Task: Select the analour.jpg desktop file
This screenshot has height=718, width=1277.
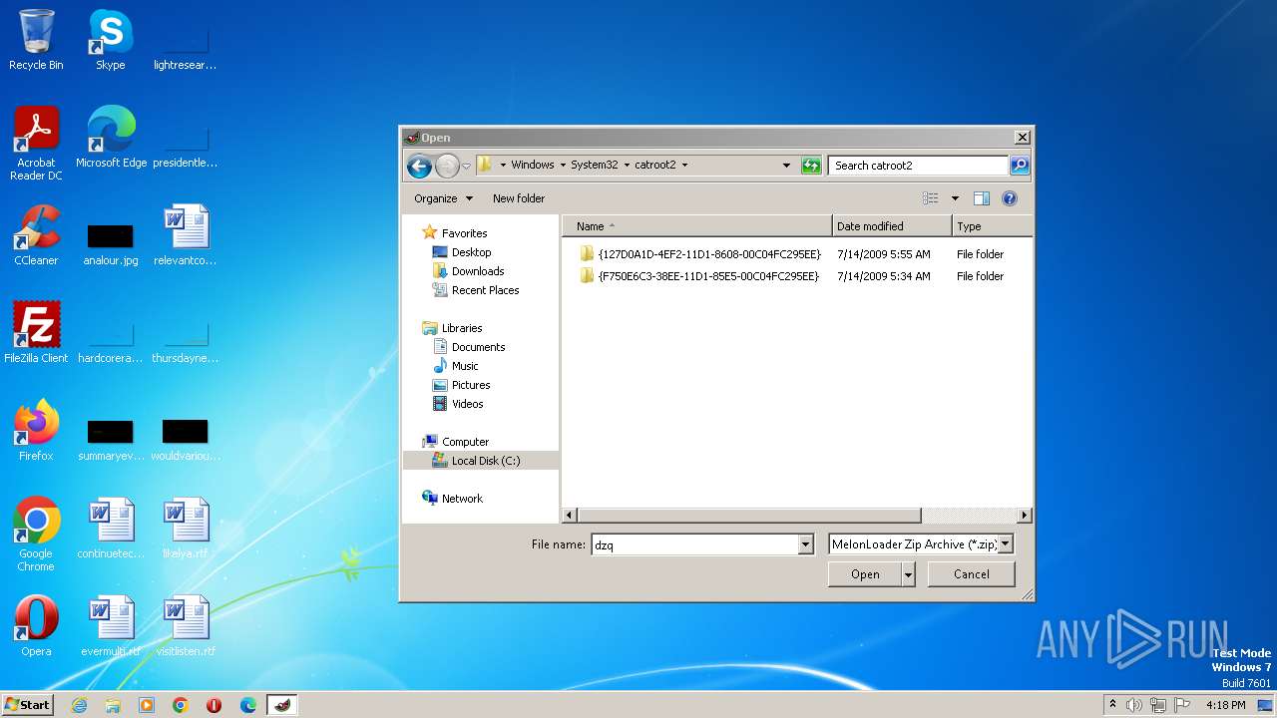Action: point(111,245)
